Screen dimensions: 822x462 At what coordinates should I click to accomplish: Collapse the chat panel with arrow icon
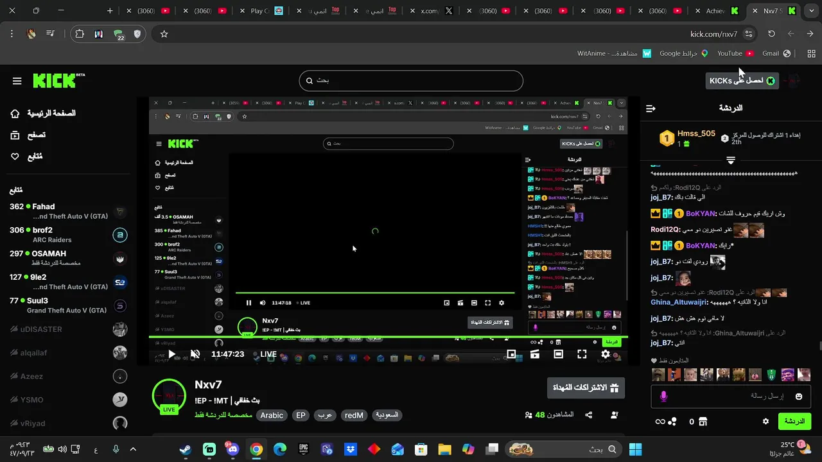pyautogui.click(x=651, y=108)
